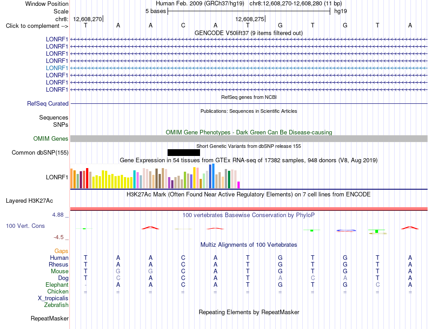The width and height of the screenshot is (428, 329).
Task: Click the 'Click to complement' label
Action: (37, 26)
